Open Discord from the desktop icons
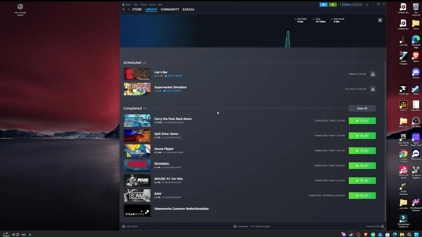The height and width of the screenshot is (237, 422). (416, 73)
